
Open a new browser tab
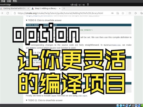coord(64,9)
